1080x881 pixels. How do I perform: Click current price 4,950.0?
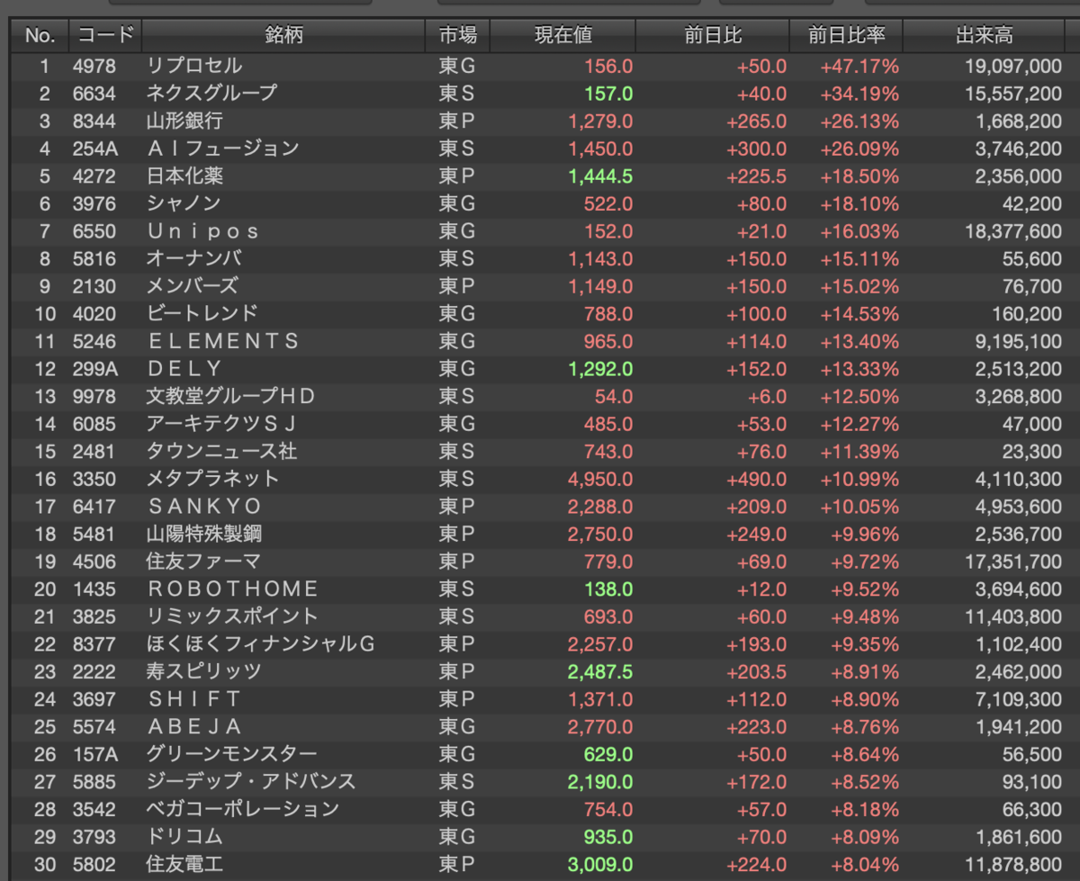tap(600, 479)
